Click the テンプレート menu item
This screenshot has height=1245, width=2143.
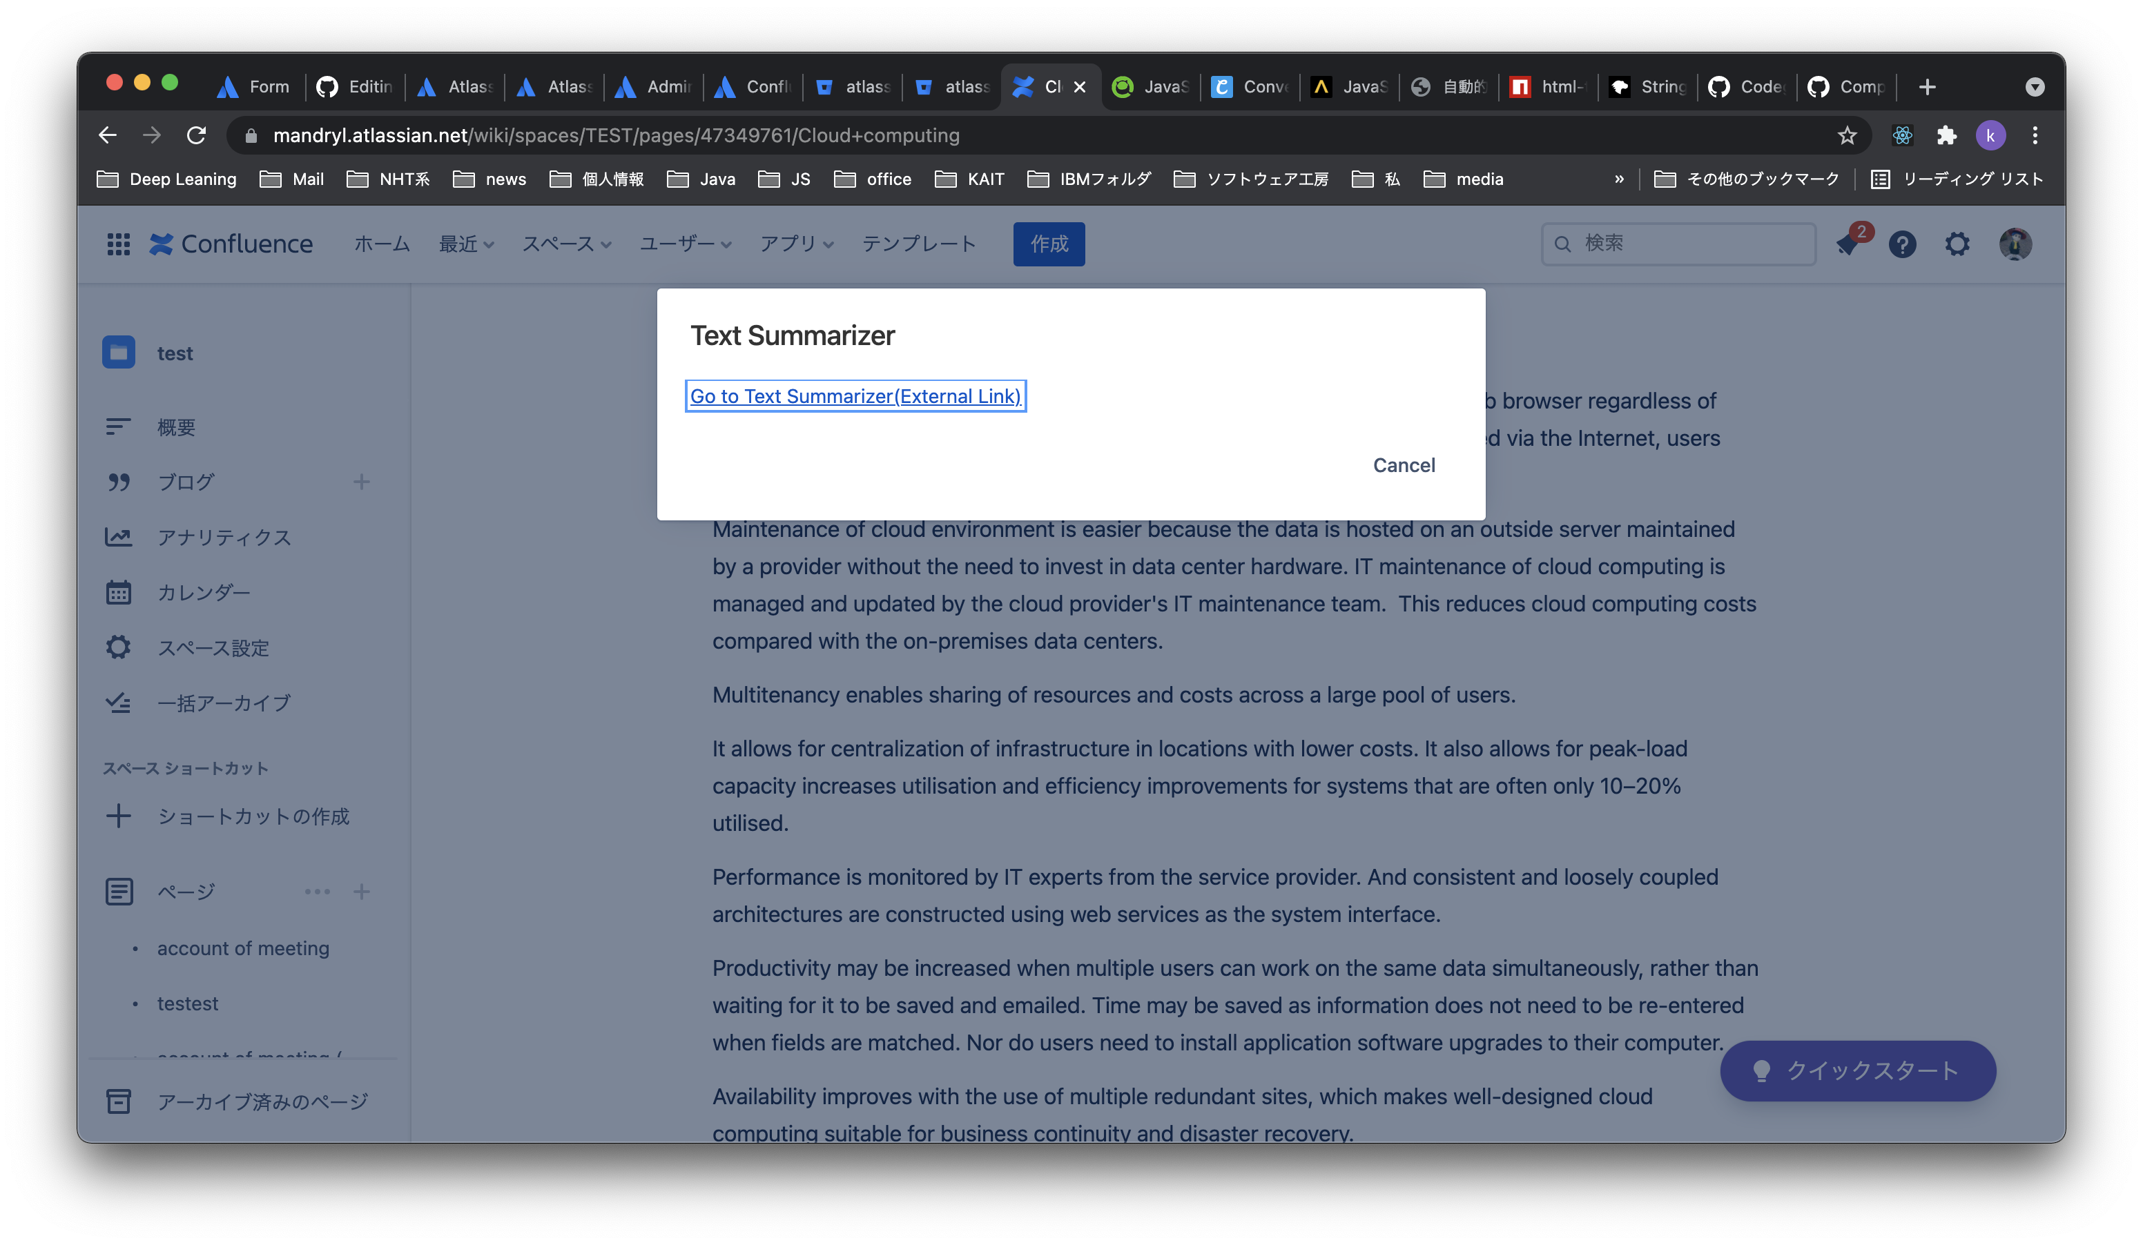[918, 244]
